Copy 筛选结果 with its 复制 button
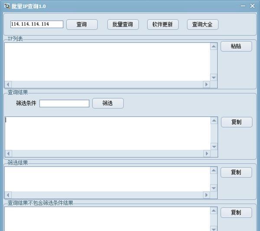 (236, 173)
